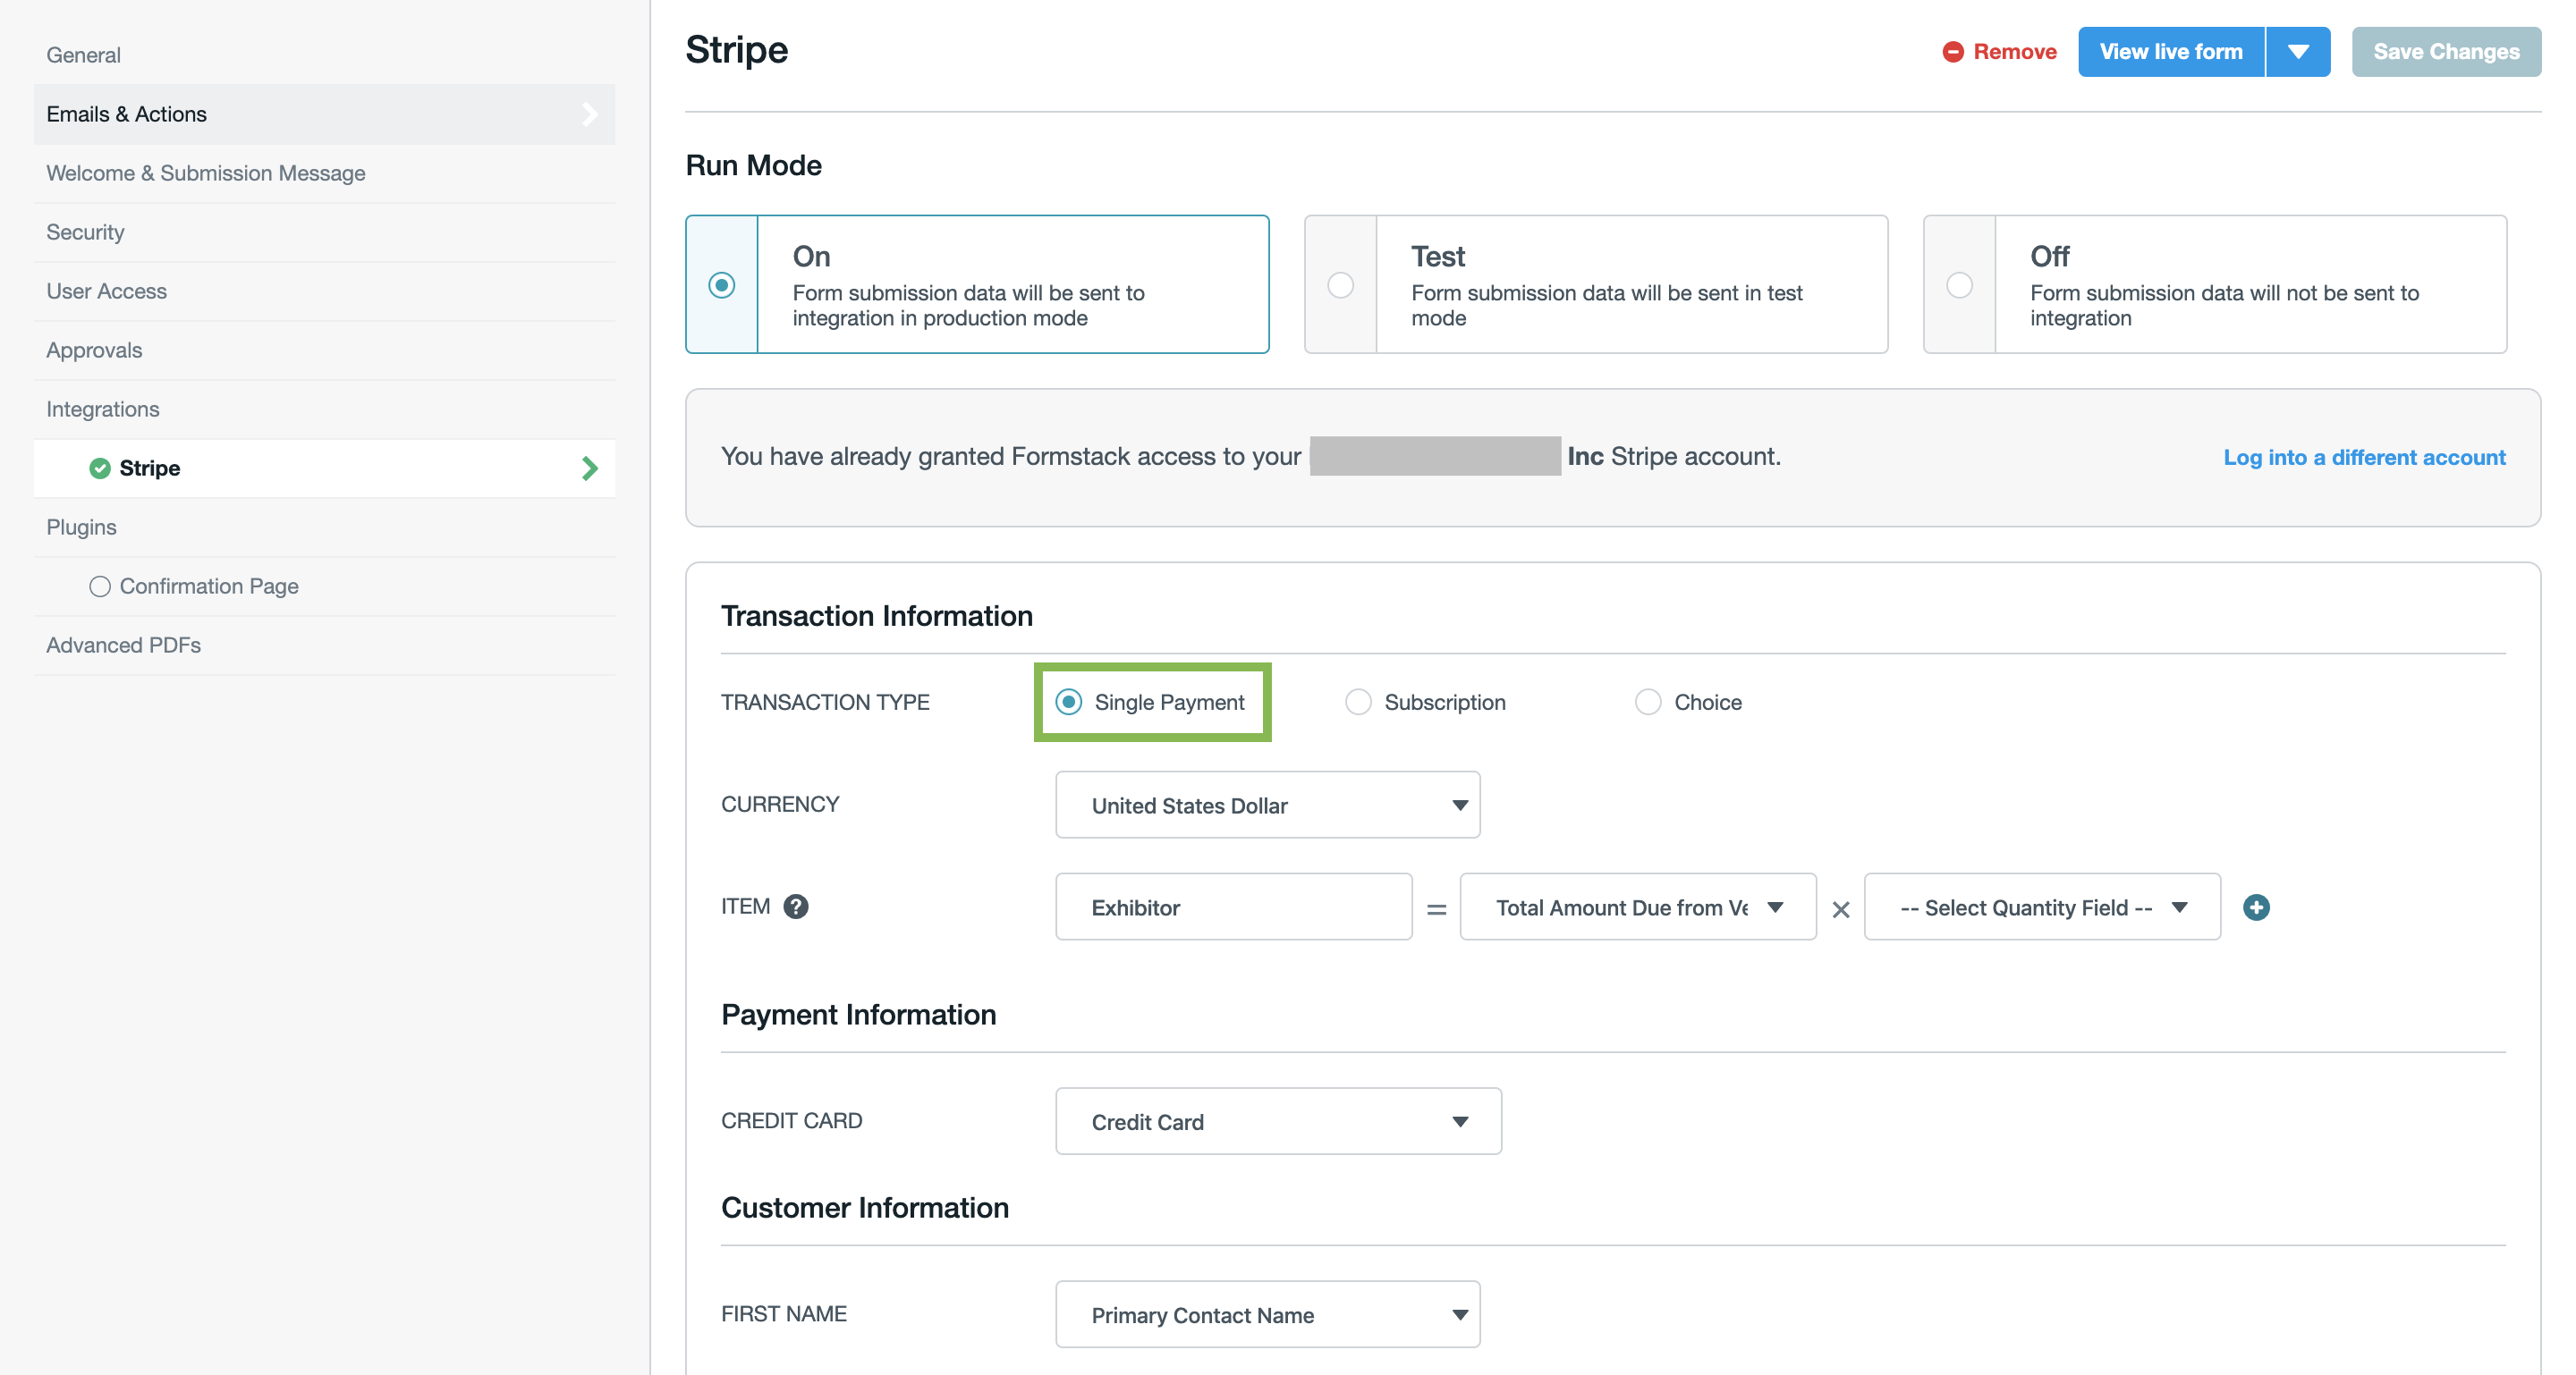Click the Exhibitor item name field

tap(1233, 907)
